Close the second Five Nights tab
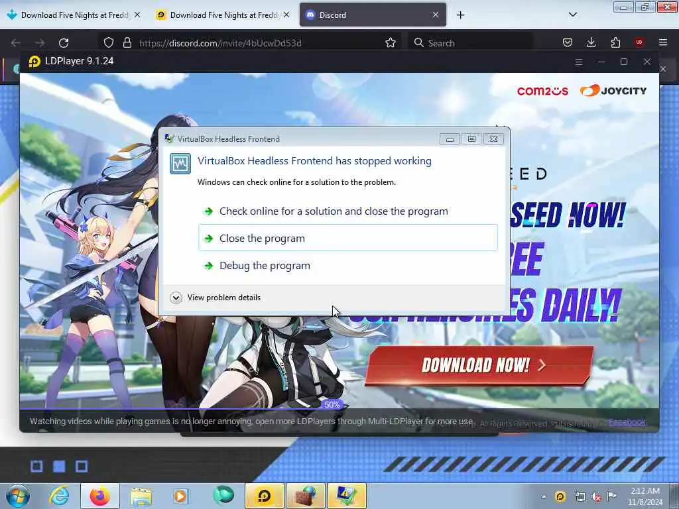 pyautogui.click(x=286, y=15)
